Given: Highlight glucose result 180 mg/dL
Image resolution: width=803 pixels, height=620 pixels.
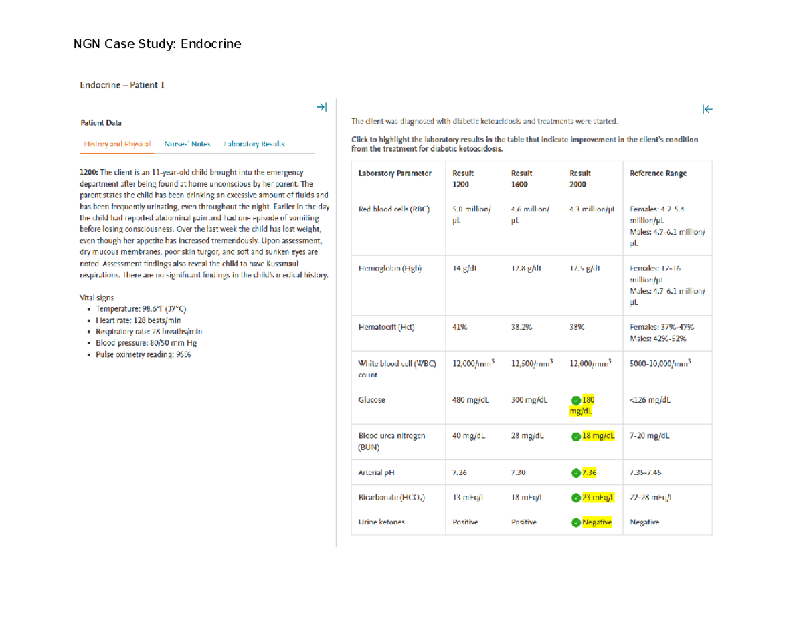Looking at the screenshot, I should click(582, 406).
